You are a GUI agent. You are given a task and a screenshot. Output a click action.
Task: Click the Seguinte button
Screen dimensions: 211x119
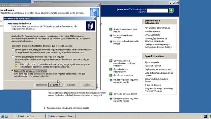(x=55, y=85)
